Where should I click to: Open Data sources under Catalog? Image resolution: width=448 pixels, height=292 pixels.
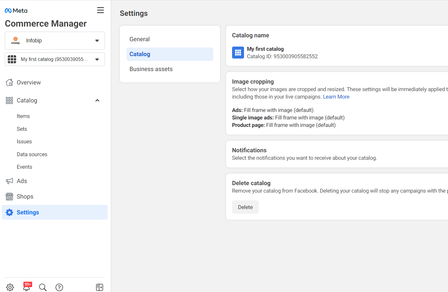click(x=32, y=154)
